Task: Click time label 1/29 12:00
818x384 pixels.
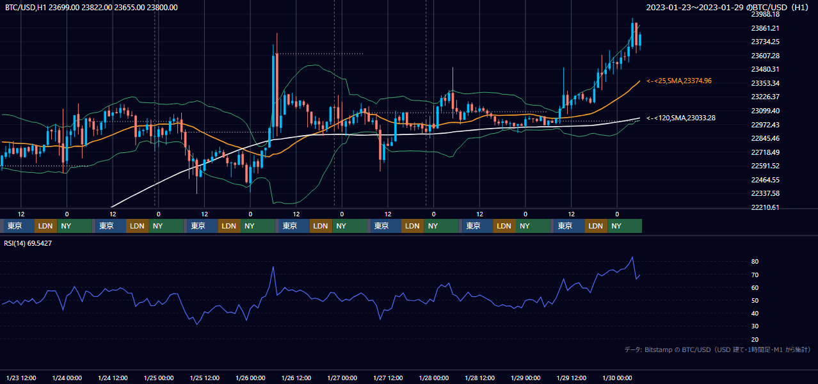Action: tap(572, 378)
